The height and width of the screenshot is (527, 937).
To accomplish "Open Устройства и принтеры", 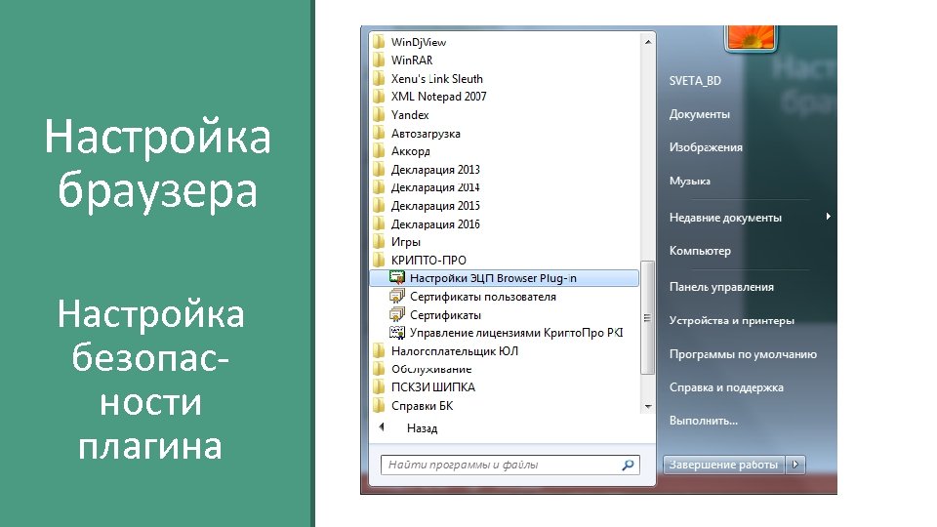I will coord(731,321).
